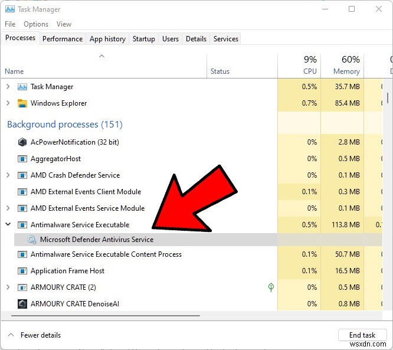The height and width of the screenshot is (350, 393).
Task: Click the AMD Crash Defender Service icon
Action: pos(22,175)
